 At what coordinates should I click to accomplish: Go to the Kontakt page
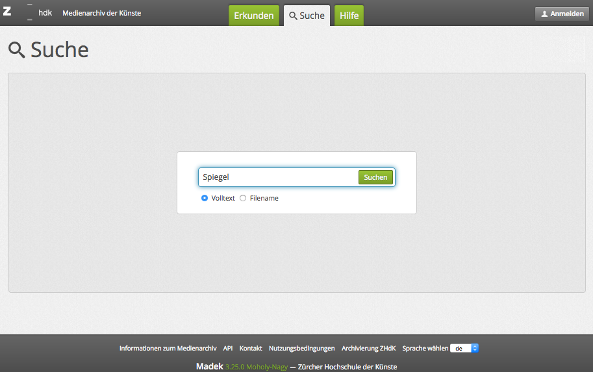pos(251,349)
